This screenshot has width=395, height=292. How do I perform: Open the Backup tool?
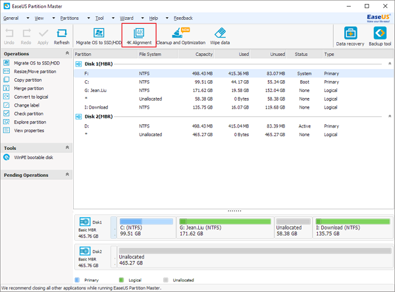coord(380,37)
